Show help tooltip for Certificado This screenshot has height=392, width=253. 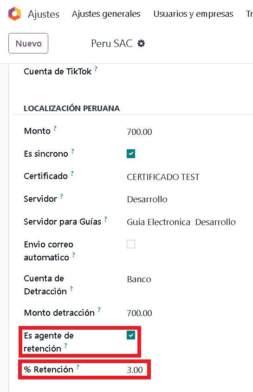[x=72, y=173]
